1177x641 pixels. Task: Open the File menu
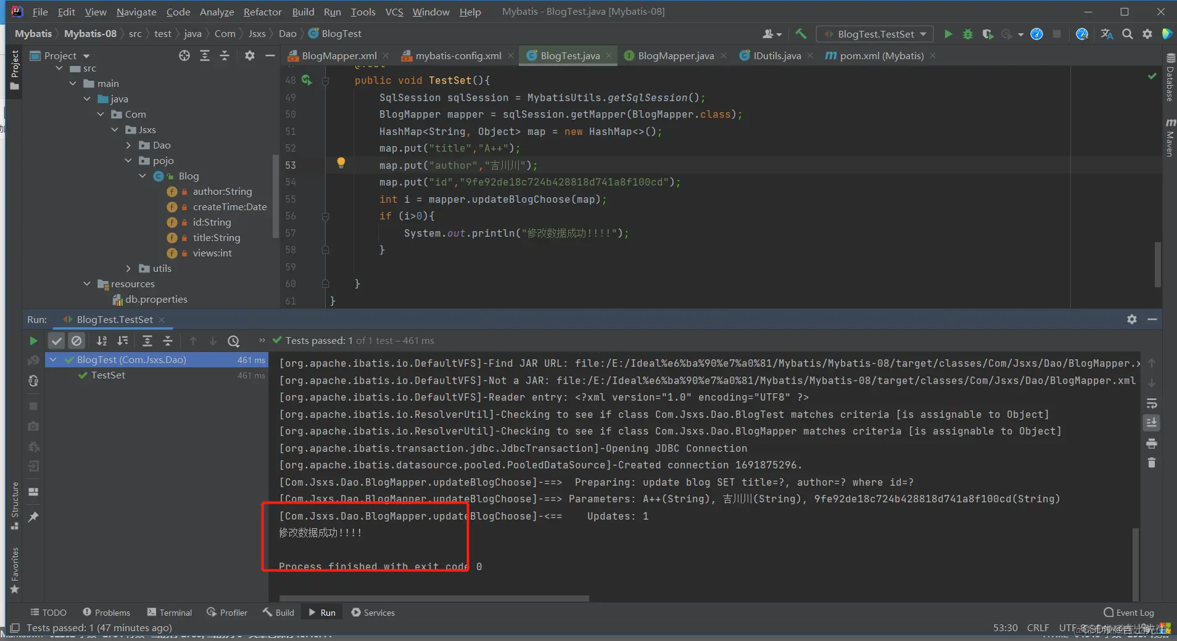tap(40, 12)
